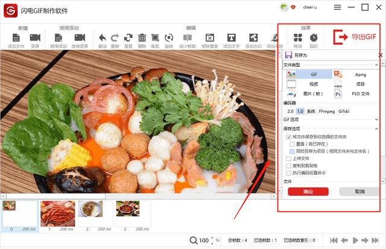Image resolution: width=386 pixels, height=249 pixels.
Task: Click the red diamond VIP icon
Action: click(293, 7)
